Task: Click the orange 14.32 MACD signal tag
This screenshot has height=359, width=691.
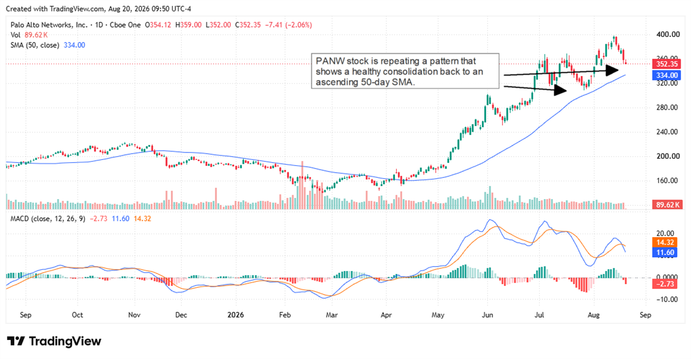Action: coord(665,243)
